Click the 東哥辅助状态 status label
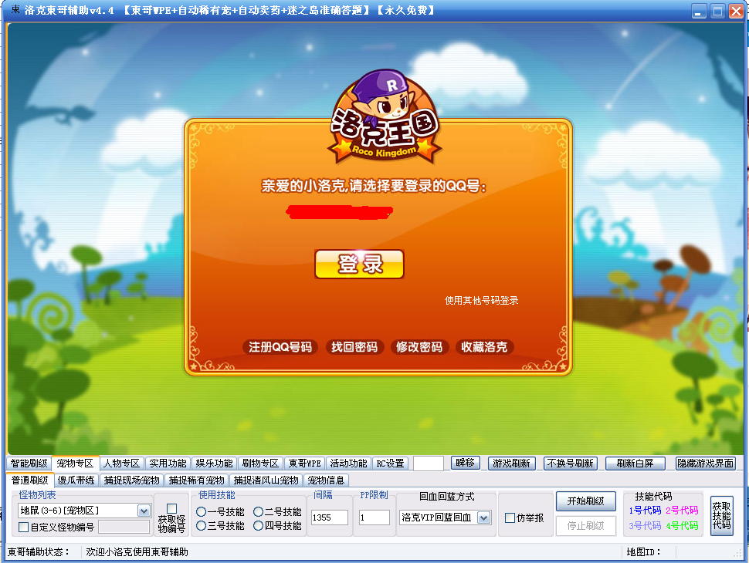Image resolution: width=749 pixels, height=563 pixels. (38, 552)
